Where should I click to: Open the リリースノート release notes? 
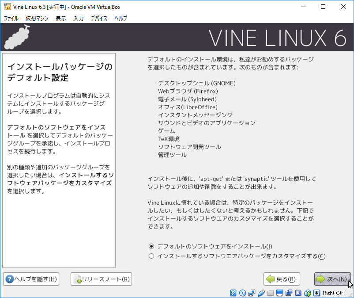101,279
